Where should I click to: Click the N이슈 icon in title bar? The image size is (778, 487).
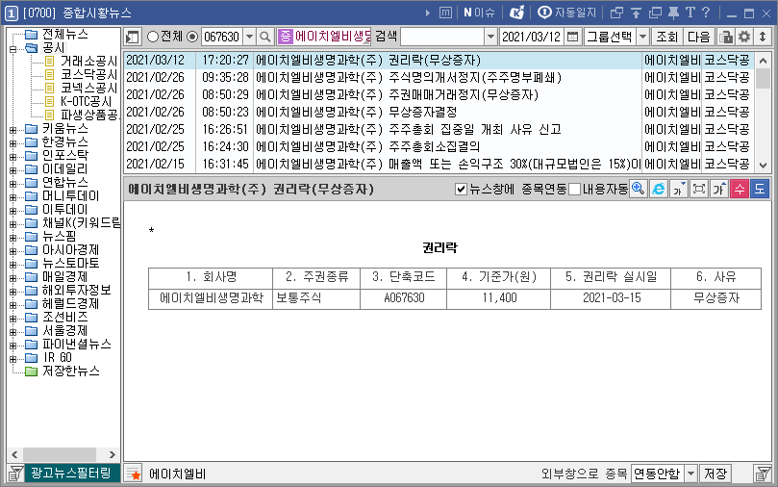(x=479, y=13)
